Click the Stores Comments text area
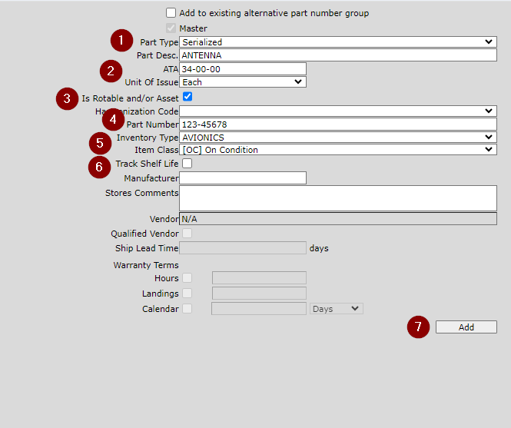The width and height of the screenshot is (511, 428). click(x=338, y=198)
